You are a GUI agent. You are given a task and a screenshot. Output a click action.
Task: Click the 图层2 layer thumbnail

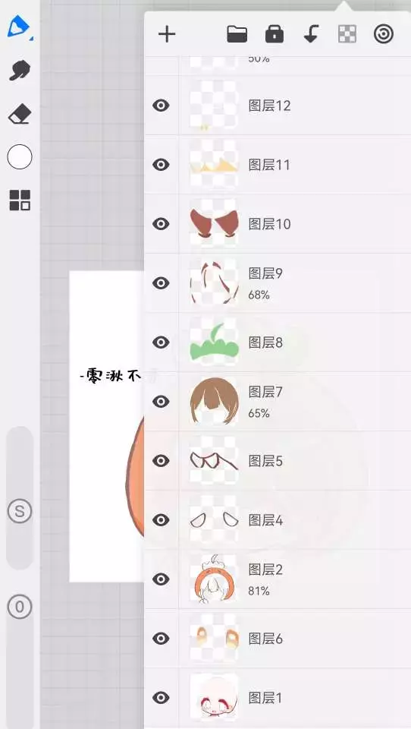[x=214, y=579]
